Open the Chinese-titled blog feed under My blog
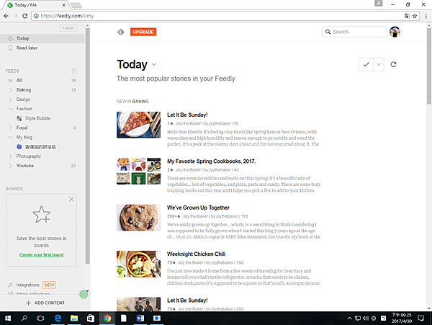The width and height of the screenshot is (432, 325). click(x=40, y=147)
